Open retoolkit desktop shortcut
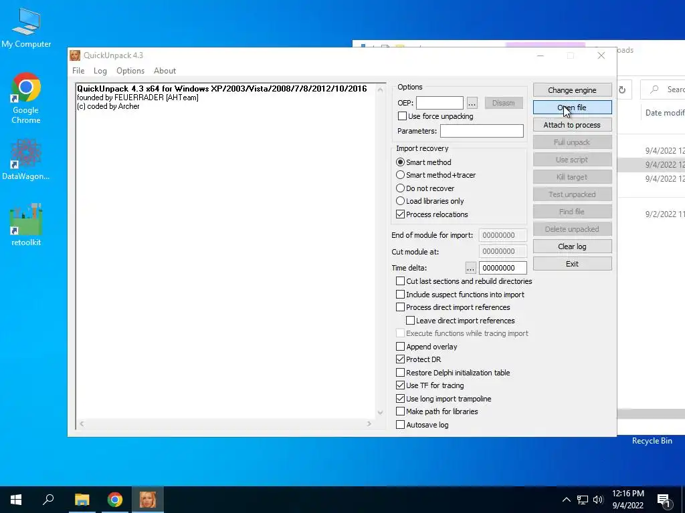The height and width of the screenshot is (513, 685). coord(26,224)
